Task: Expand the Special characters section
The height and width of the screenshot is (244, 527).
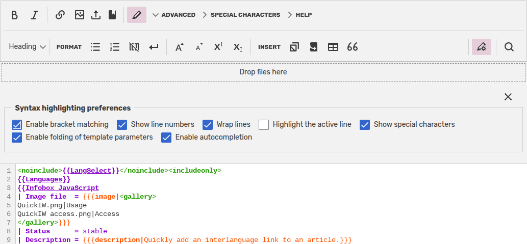Action: (x=241, y=15)
